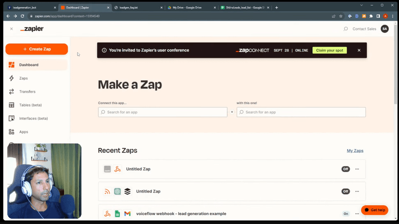Click the ChatGPT icon on Untitled Zap

117,191
